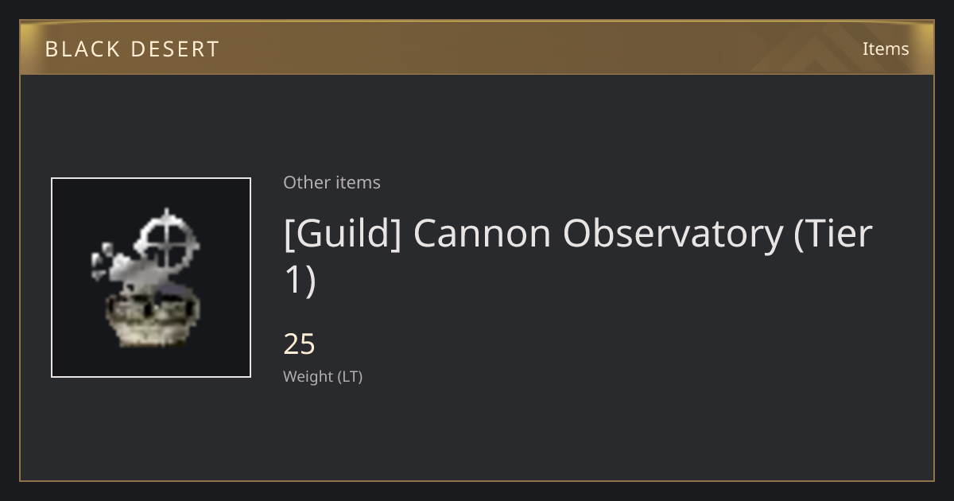954x501 pixels.
Task: Click the 1) on the title's second line
Action: pyautogui.click(x=301, y=279)
